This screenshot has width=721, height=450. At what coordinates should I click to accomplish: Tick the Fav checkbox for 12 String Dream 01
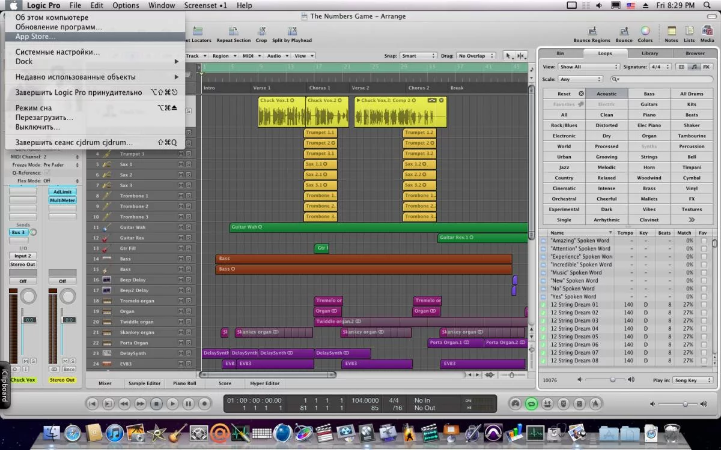click(704, 305)
